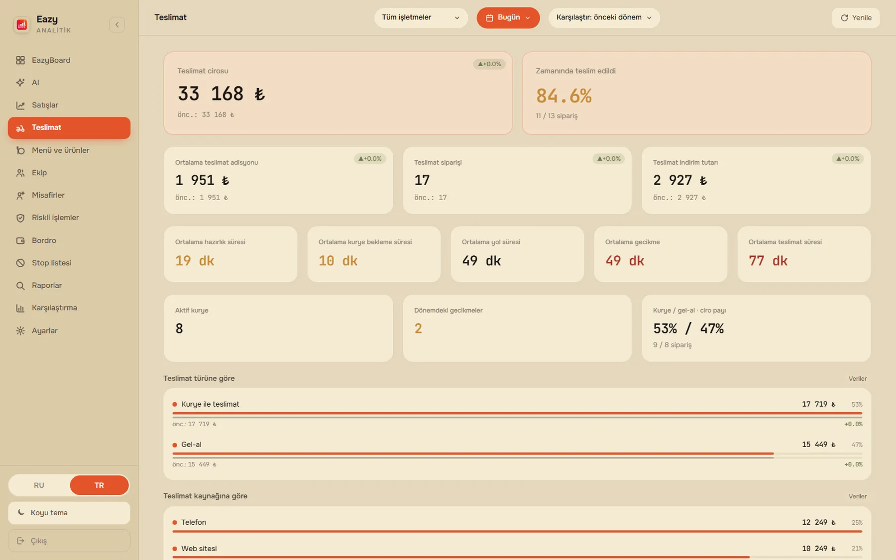Click the Ortalama teslimat adisyonu card

pos(278,180)
